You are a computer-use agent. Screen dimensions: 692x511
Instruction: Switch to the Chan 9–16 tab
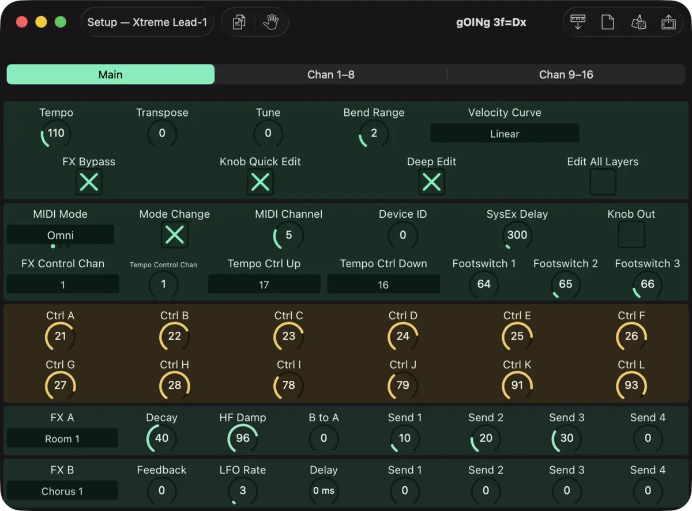click(566, 74)
